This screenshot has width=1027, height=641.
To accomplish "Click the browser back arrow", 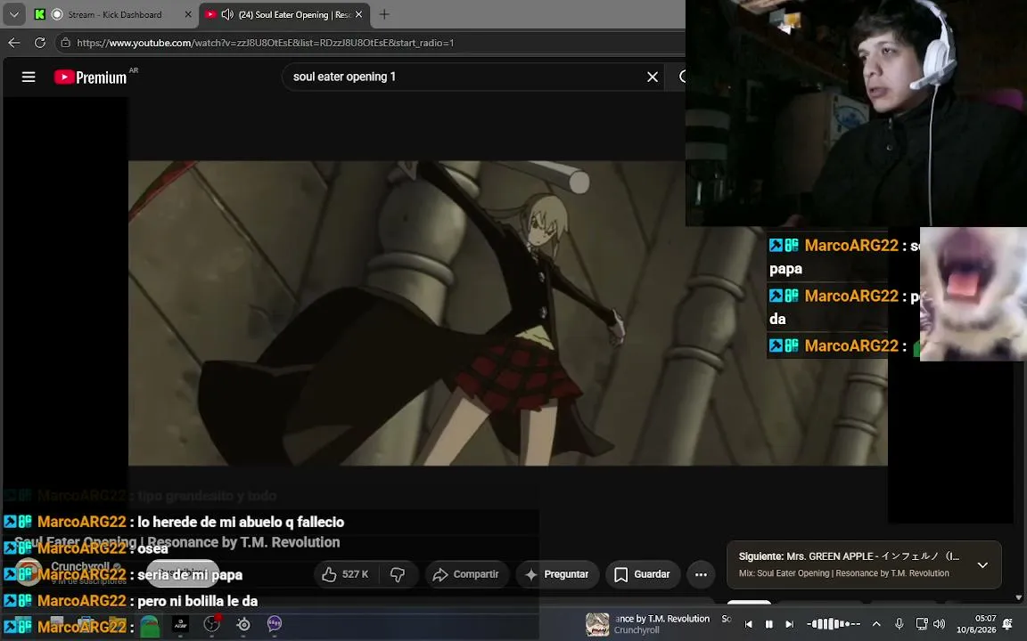I will pos(13,43).
